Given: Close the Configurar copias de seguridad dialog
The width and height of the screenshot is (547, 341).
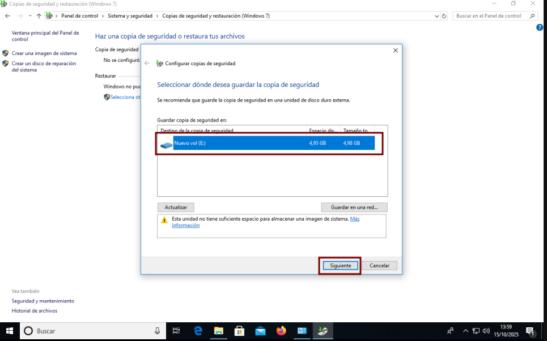Looking at the screenshot, I should coord(396,50).
